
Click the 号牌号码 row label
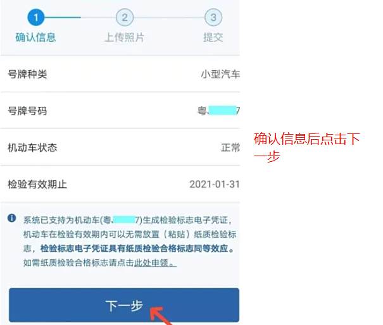point(27,111)
